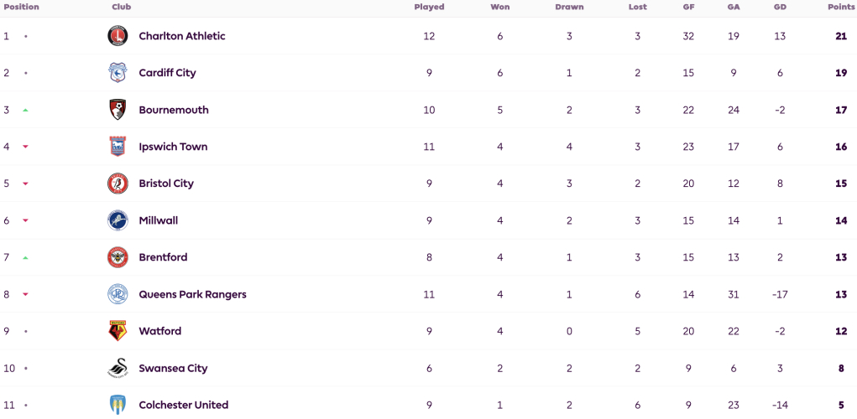Select the Brentford bee crest

(x=118, y=257)
